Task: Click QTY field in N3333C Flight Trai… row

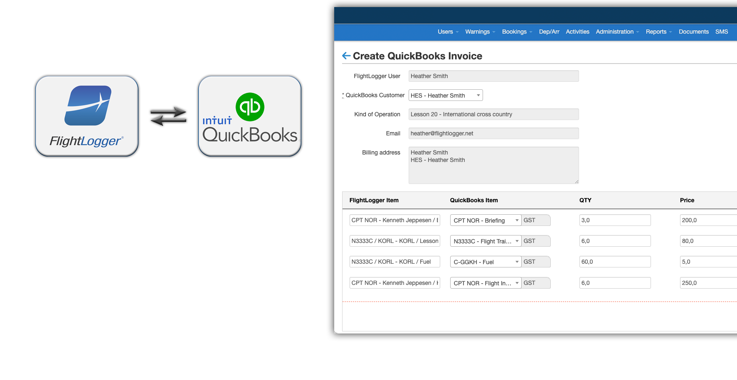Action: coord(615,241)
